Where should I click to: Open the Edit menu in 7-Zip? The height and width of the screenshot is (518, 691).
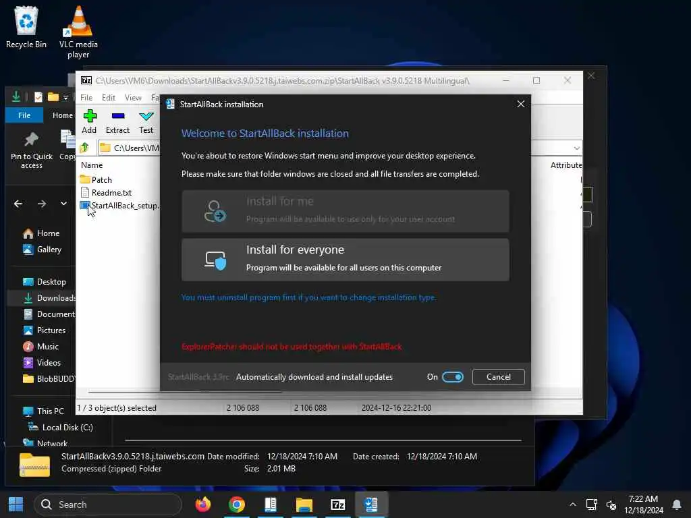pos(109,98)
